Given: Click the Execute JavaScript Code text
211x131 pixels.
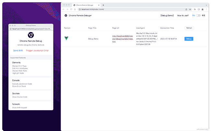Looking at the screenshot, I should pos(22,84).
